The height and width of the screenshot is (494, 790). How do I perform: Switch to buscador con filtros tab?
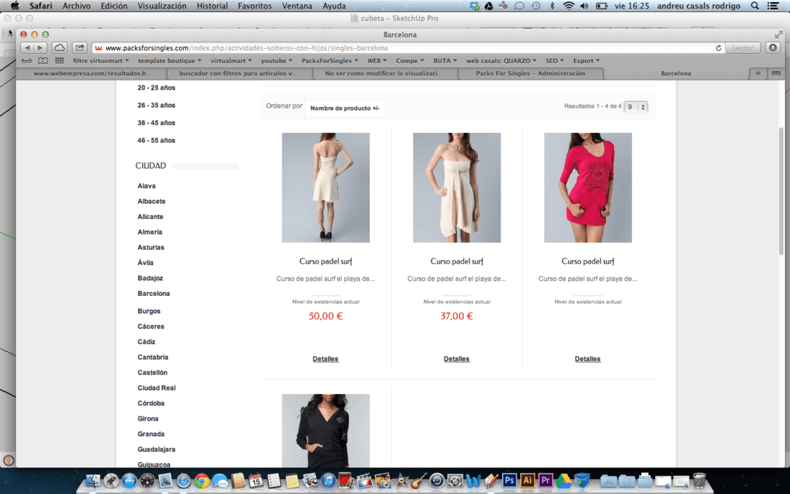point(238,73)
